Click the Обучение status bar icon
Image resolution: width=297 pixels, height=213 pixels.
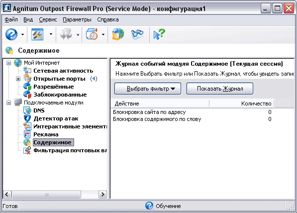point(149,206)
